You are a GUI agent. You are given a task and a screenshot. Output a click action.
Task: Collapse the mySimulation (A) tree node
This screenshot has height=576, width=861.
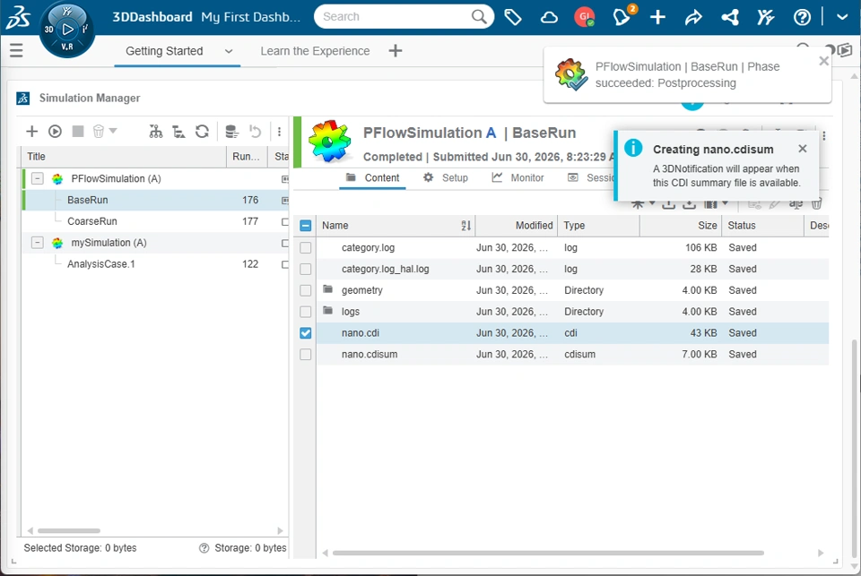point(38,243)
